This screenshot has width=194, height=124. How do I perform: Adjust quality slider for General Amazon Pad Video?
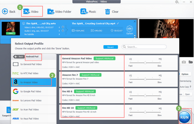click(145, 63)
